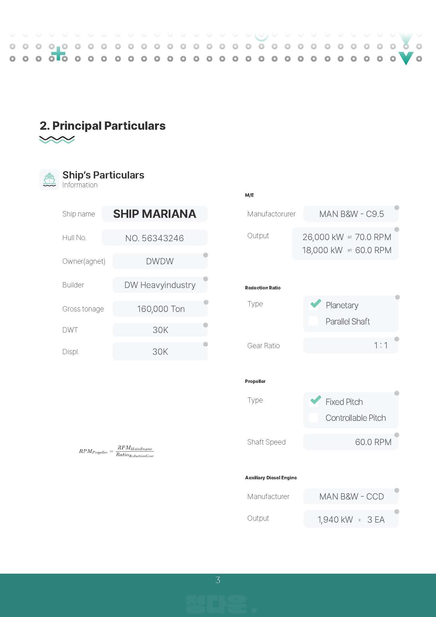Image resolution: width=436 pixels, height=617 pixels.
Task: Click the gray dot on M/E Manufacturer field
Action: coord(397,208)
